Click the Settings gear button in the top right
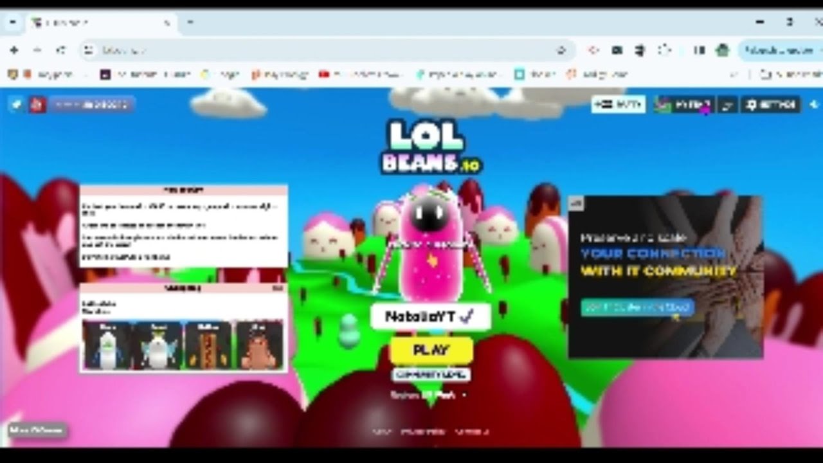Image resolution: width=823 pixels, height=463 pixels. click(x=771, y=104)
